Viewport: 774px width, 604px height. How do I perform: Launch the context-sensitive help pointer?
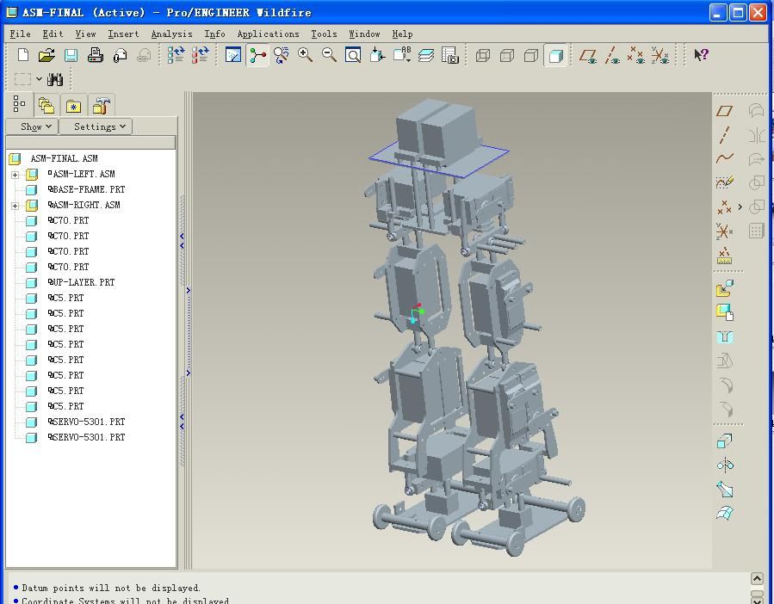point(701,55)
